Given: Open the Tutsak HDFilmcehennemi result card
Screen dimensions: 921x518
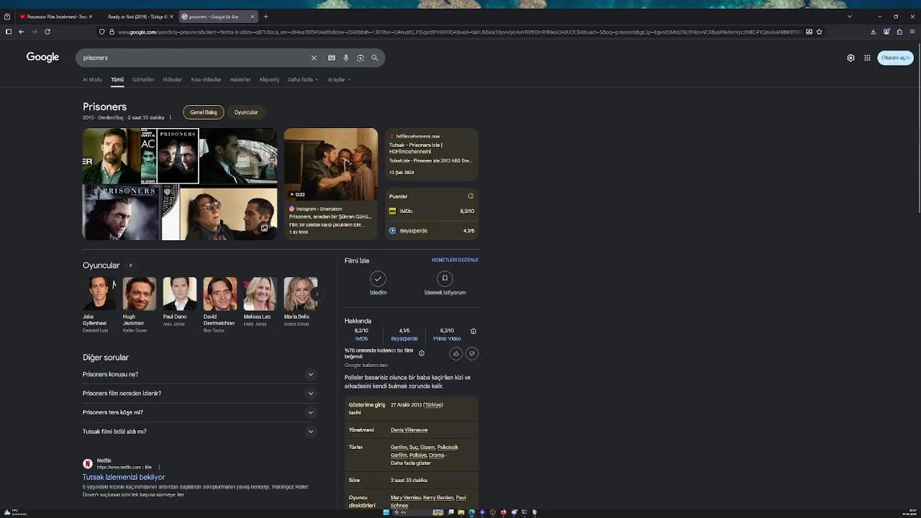Looking at the screenshot, I should tap(431, 154).
